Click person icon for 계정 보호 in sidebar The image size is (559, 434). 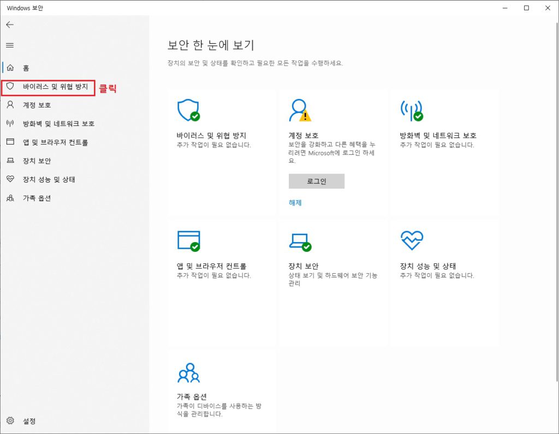[10, 105]
